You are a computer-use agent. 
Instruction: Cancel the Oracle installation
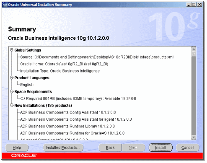click(x=187, y=147)
